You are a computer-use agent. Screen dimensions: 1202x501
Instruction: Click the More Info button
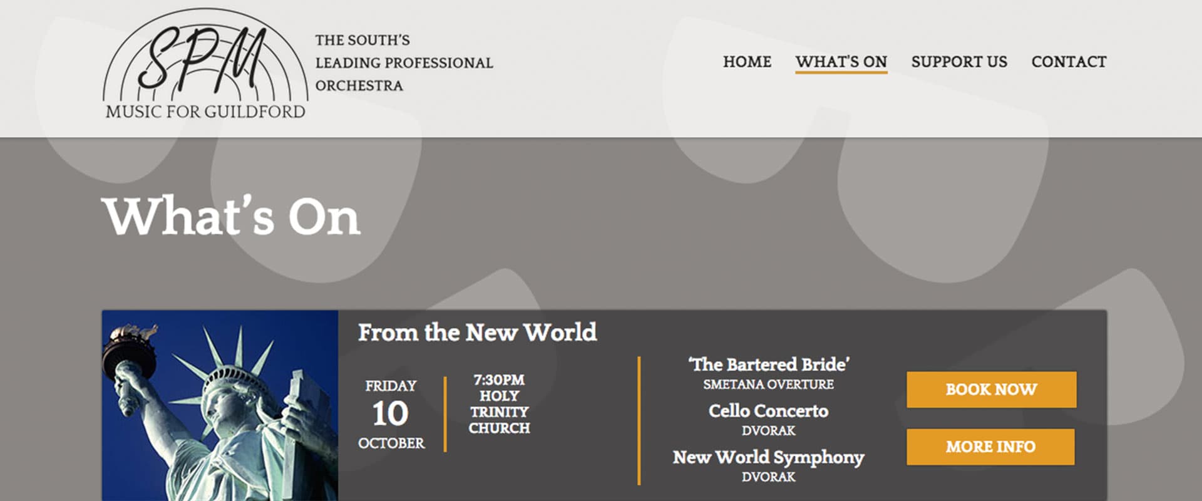click(x=991, y=447)
